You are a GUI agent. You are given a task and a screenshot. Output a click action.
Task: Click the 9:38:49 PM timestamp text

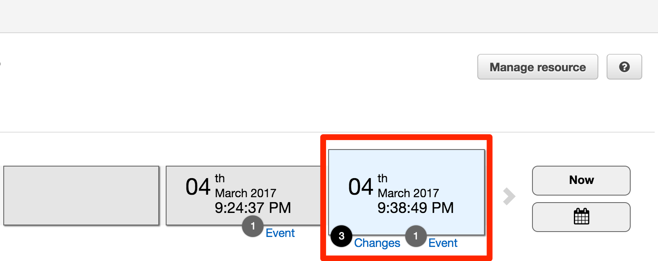pyautogui.click(x=416, y=208)
